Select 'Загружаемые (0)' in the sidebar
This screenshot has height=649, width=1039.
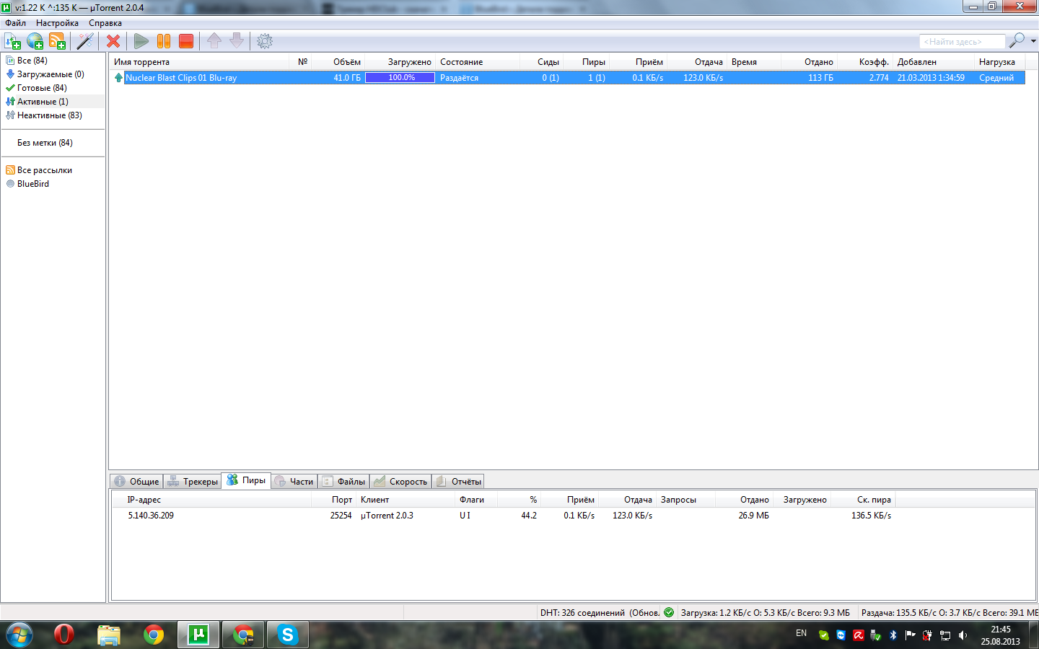51,74
